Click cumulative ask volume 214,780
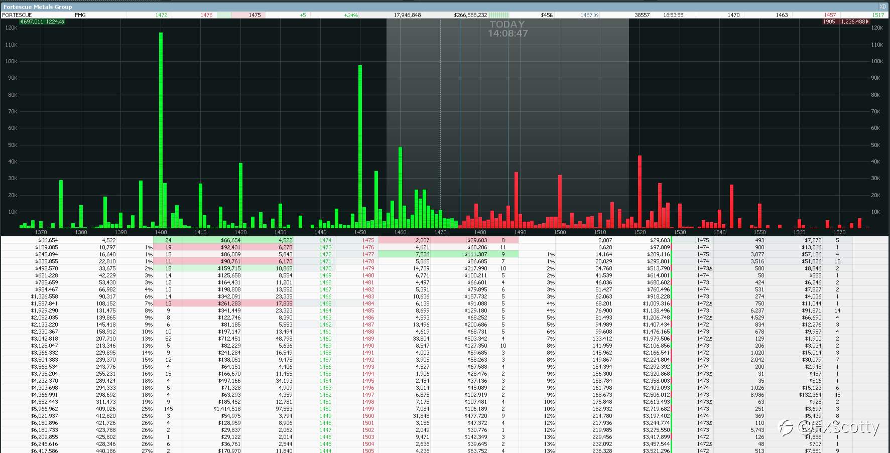Image resolution: width=890 pixels, height=453 pixels. 602,416
